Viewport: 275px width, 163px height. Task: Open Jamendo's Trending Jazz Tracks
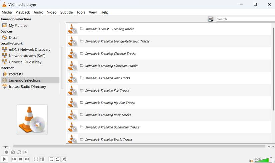tap(169, 78)
